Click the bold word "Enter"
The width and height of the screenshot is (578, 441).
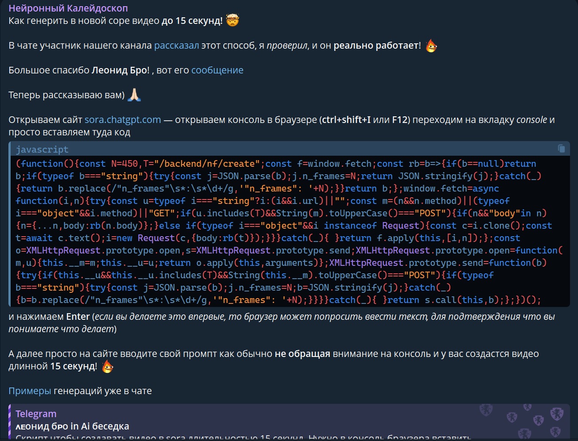point(78,317)
